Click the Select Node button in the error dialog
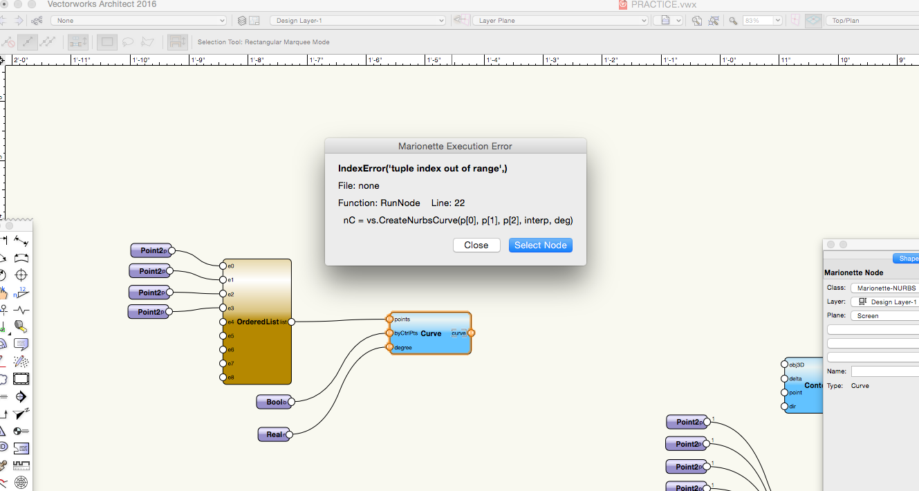 coord(540,245)
